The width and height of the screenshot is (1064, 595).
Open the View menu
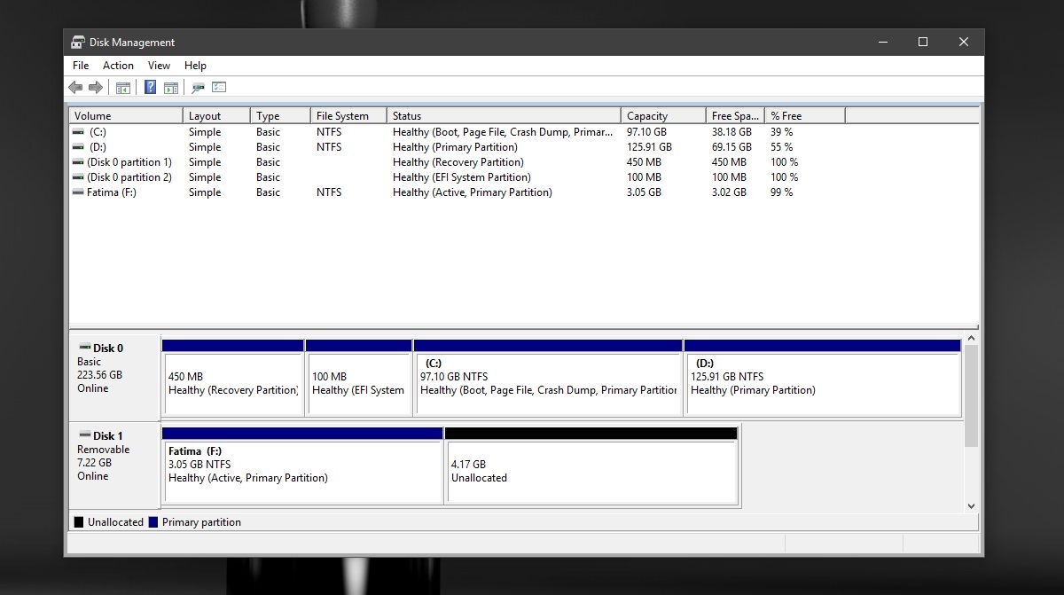[159, 66]
